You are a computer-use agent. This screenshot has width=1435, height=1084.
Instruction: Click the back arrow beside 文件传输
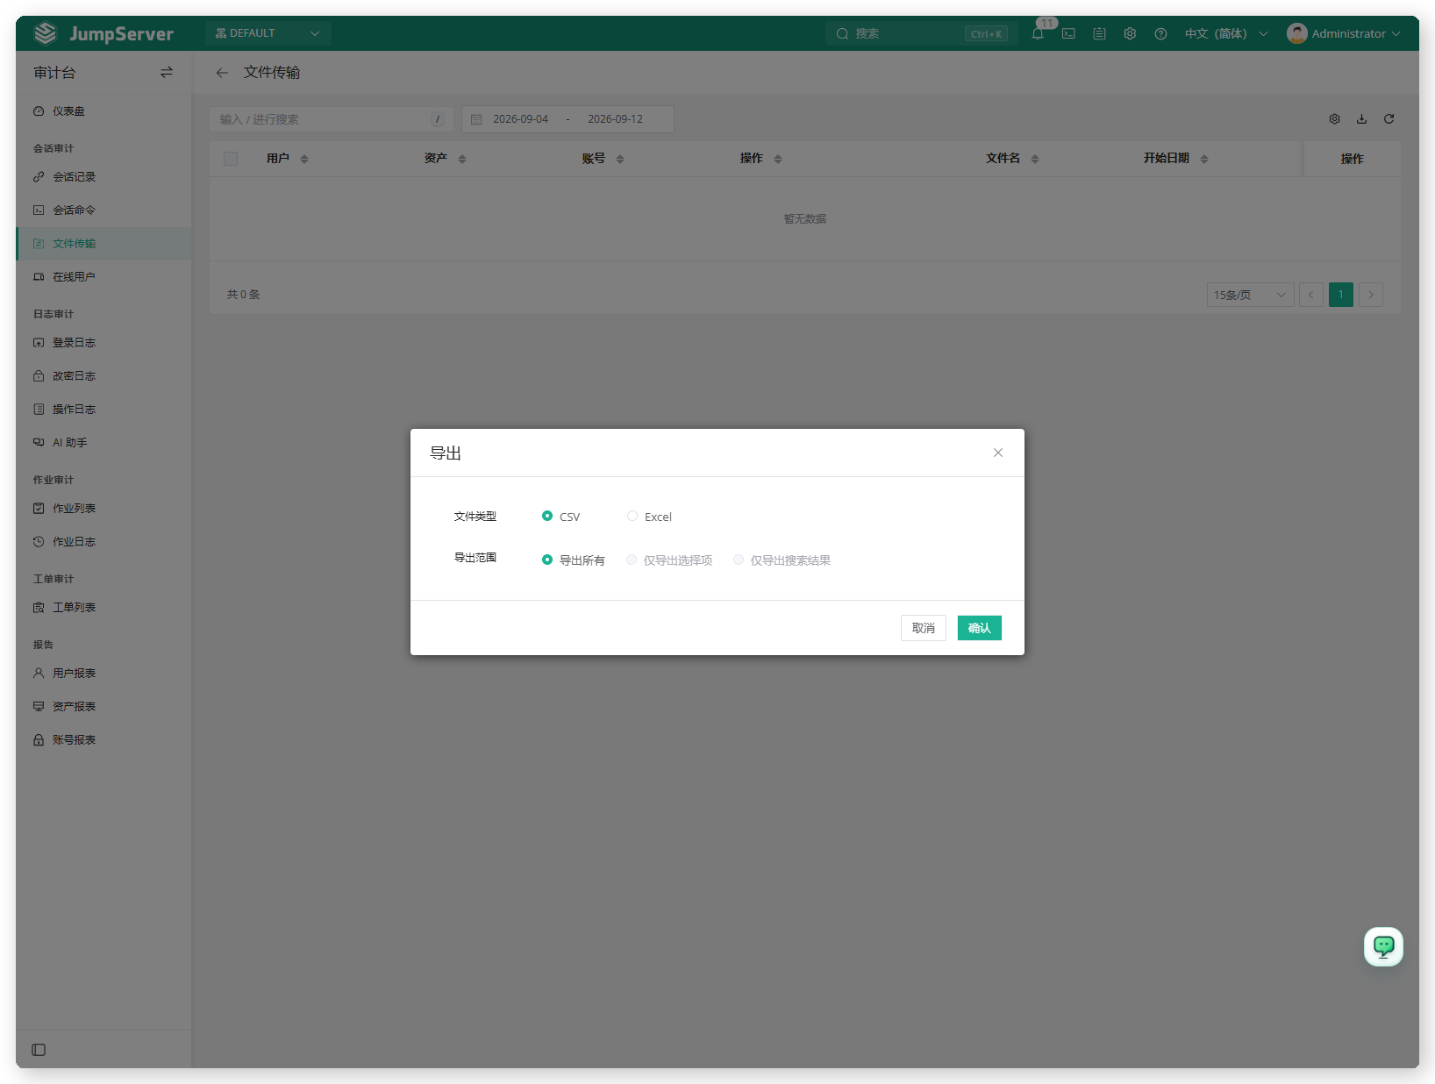222,73
